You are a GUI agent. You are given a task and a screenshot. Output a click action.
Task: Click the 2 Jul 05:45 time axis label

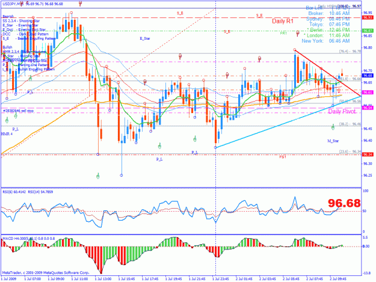(x=291, y=279)
